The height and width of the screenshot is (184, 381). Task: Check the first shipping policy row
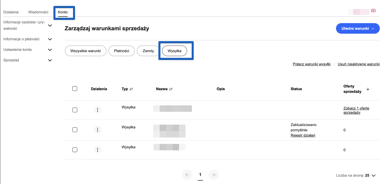75,110
